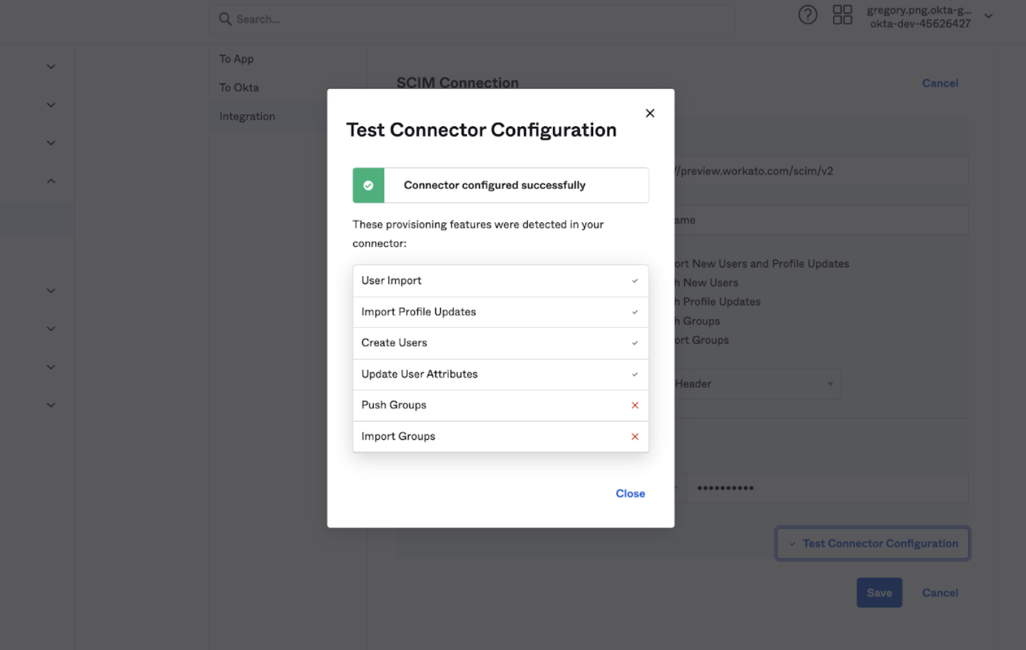Click the green success checkmark icon
The image size is (1026, 650).
[x=368, y=186]
